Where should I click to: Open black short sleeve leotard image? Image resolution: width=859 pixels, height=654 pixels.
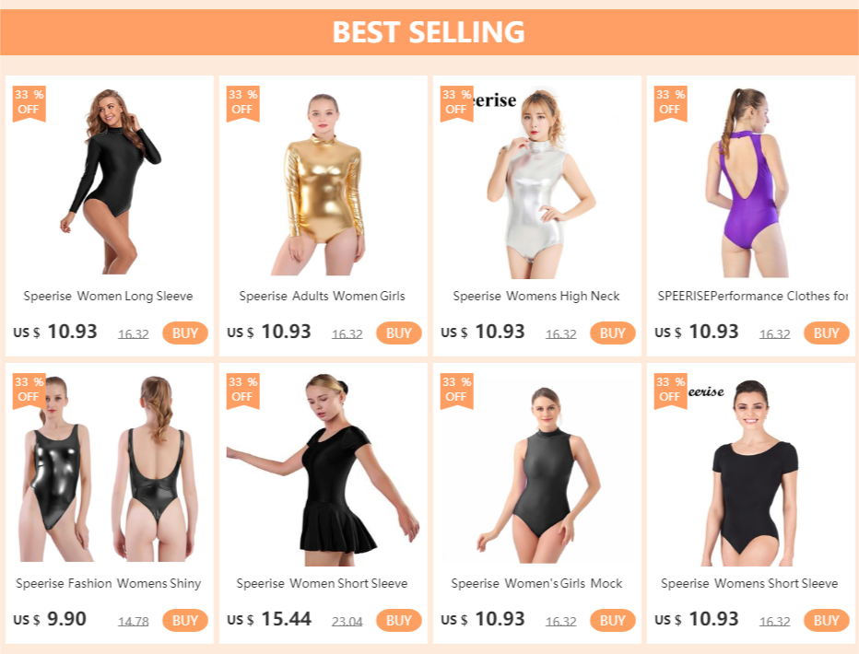tap(750, 469)
